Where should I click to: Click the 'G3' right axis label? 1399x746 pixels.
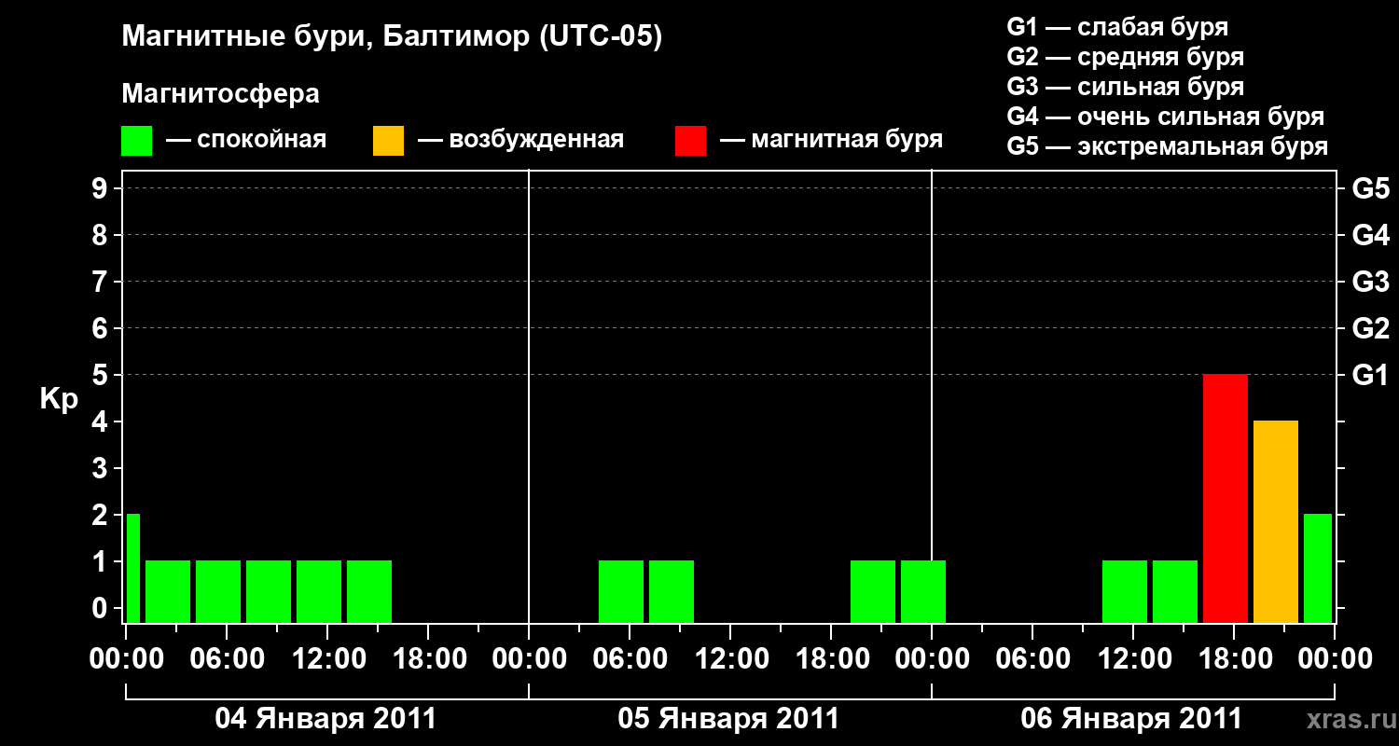tap(1370, 282)
